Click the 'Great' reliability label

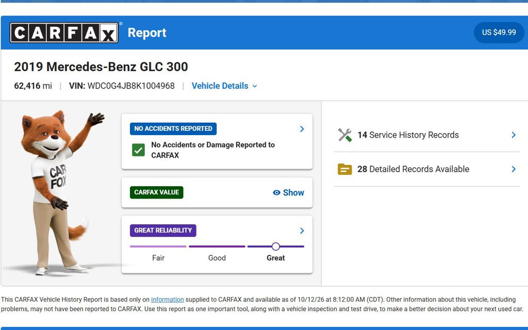coord(276,258)
